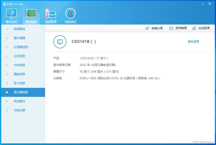Click the 保存截屏 text button
Screen dimensions: 216x145
click(181, 28)
